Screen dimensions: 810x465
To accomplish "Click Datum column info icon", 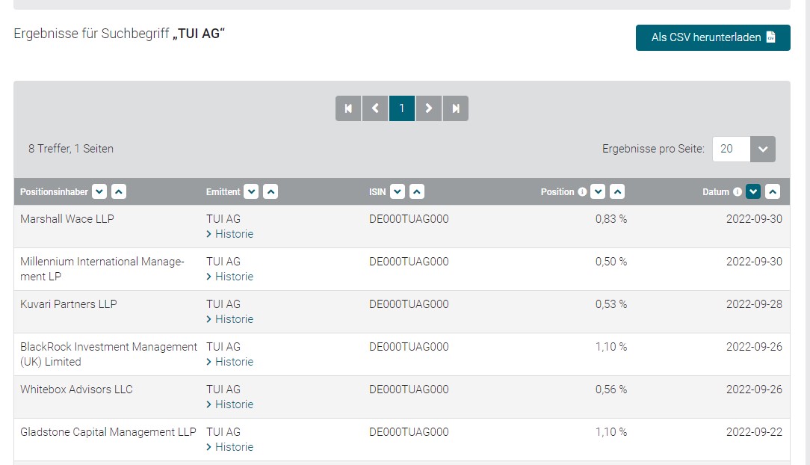I will 738,192.
